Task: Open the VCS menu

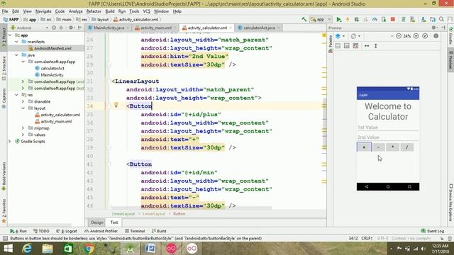Action: 147,11
